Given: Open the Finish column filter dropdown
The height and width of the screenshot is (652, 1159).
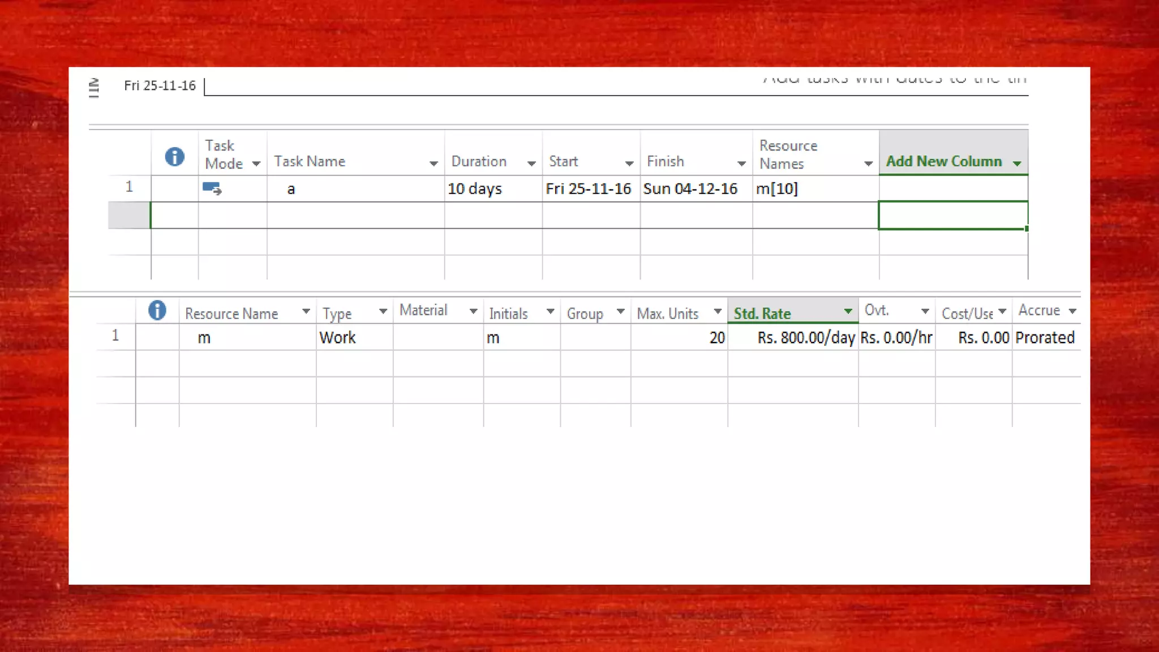Looking at the screenshot, I should click(741, 164).
